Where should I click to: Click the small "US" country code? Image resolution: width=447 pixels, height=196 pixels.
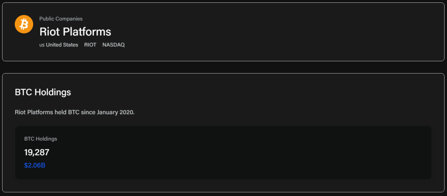coord(42,45)
